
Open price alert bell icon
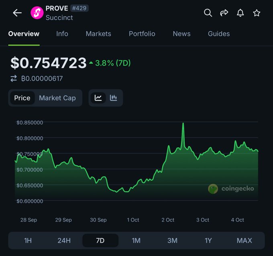(240, 13)
